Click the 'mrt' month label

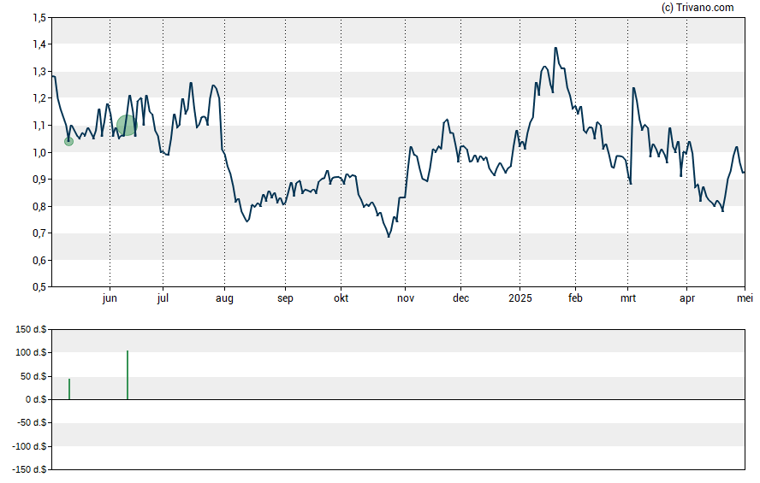[628, 298]
